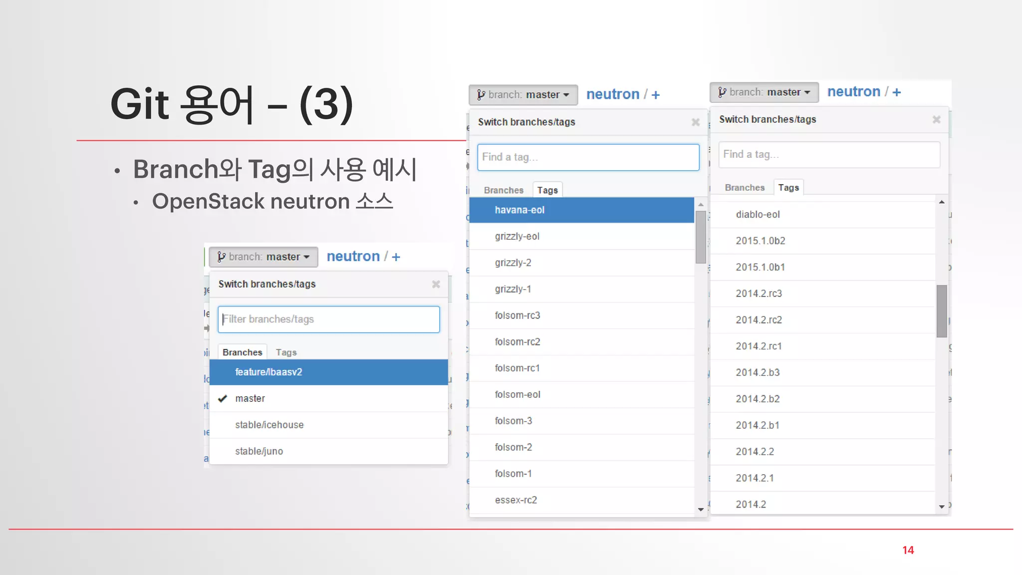Open the right branch: master dropdown
The height and width of the screenshot is (575, 1022).
(x=764, y=92)
